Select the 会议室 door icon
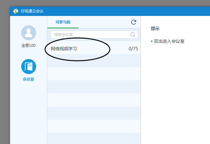The width and height of the screenshot is (210, 144). (29, 67)
